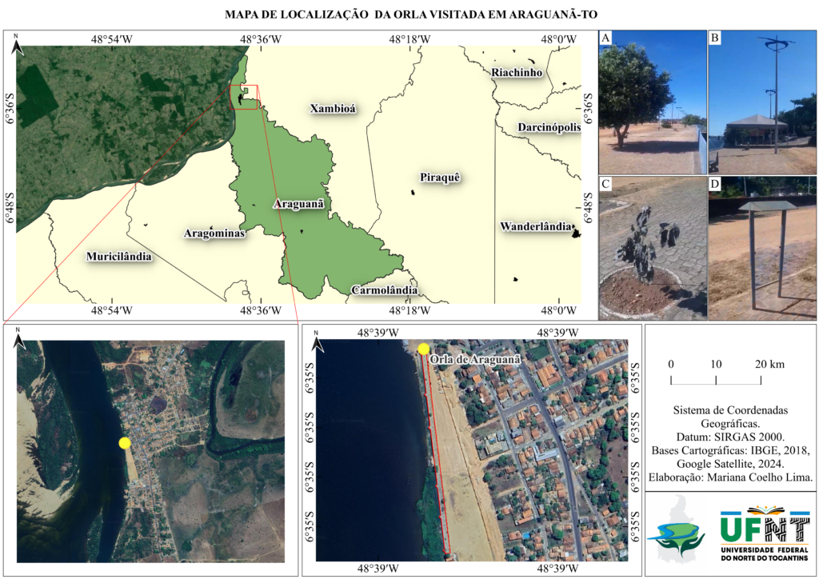The image size is (819, 579).
Task: Open photo C of the wilted seedling
Action: [x=652, y=248]
